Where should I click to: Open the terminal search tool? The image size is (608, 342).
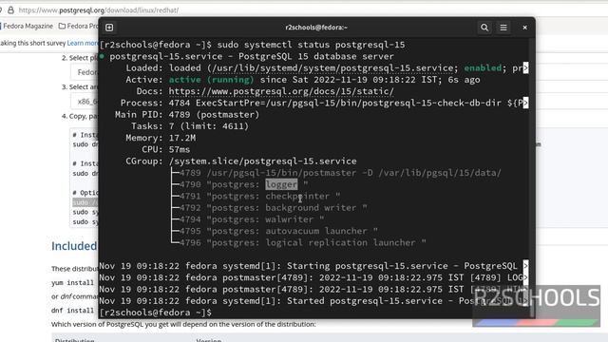pyautogui.click(x=484, y=28)
